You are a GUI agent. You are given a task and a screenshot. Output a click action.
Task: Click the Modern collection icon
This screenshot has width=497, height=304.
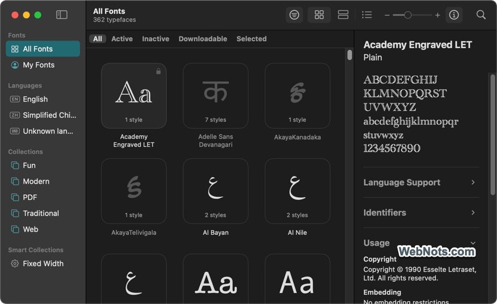[15, 182]
